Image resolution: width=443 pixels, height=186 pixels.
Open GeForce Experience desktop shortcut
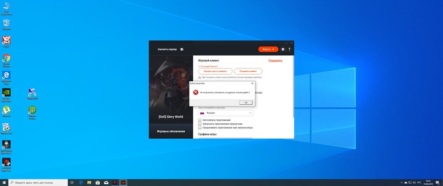click(x=7, y=92)
